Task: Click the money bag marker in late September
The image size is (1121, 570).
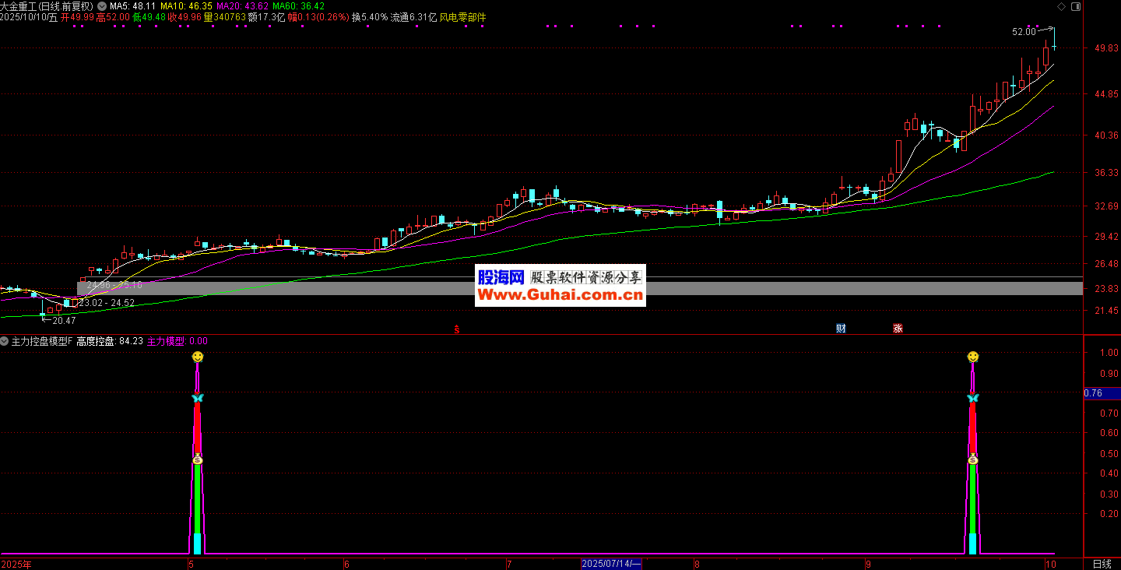Action: pos(972,459)
